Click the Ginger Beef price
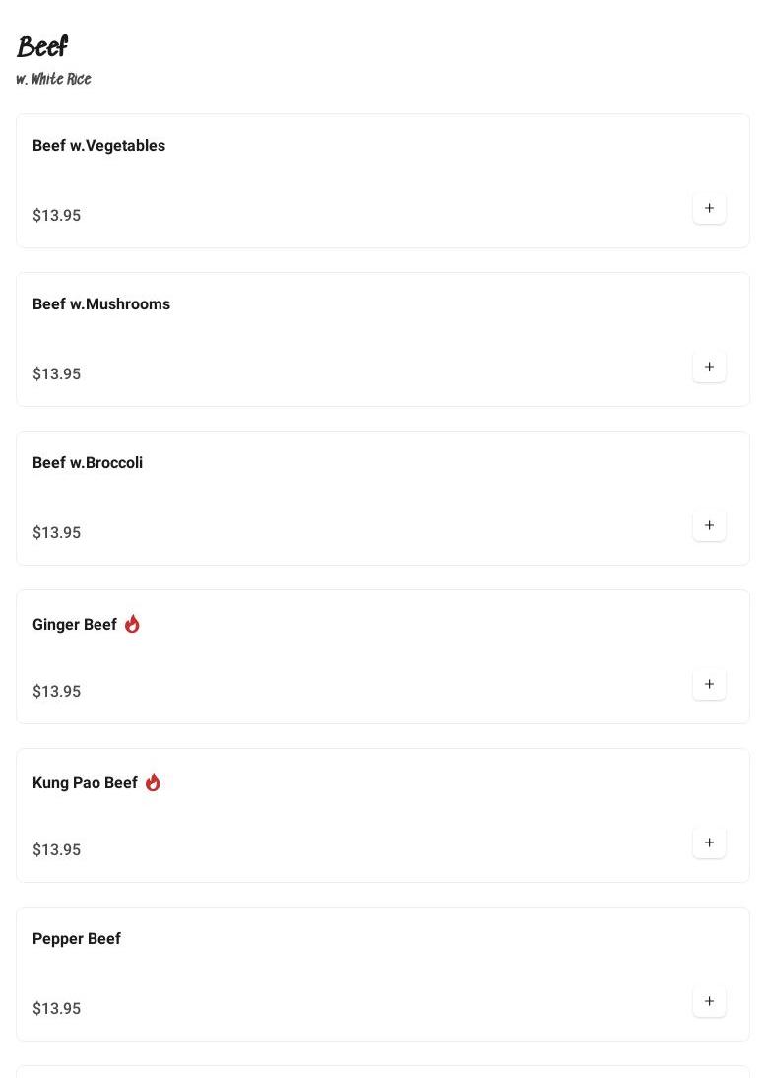This screenshot has width=766, height=1078. tap(56, 692)
